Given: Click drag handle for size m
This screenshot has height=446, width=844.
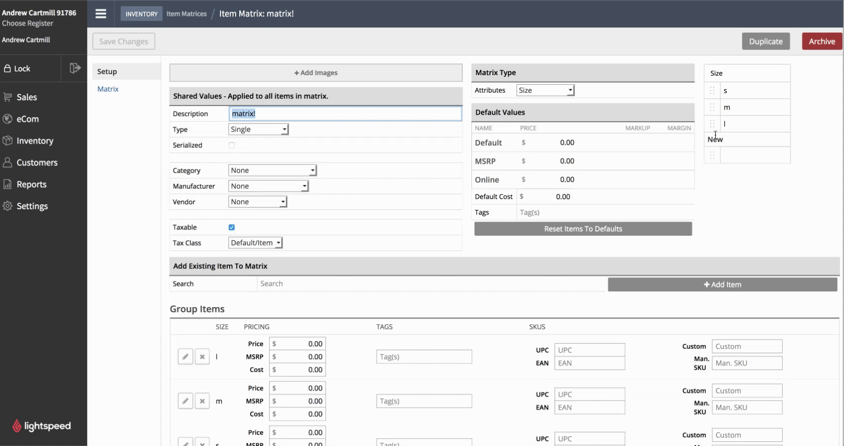Looking at the screenshot, I should 712,107.
